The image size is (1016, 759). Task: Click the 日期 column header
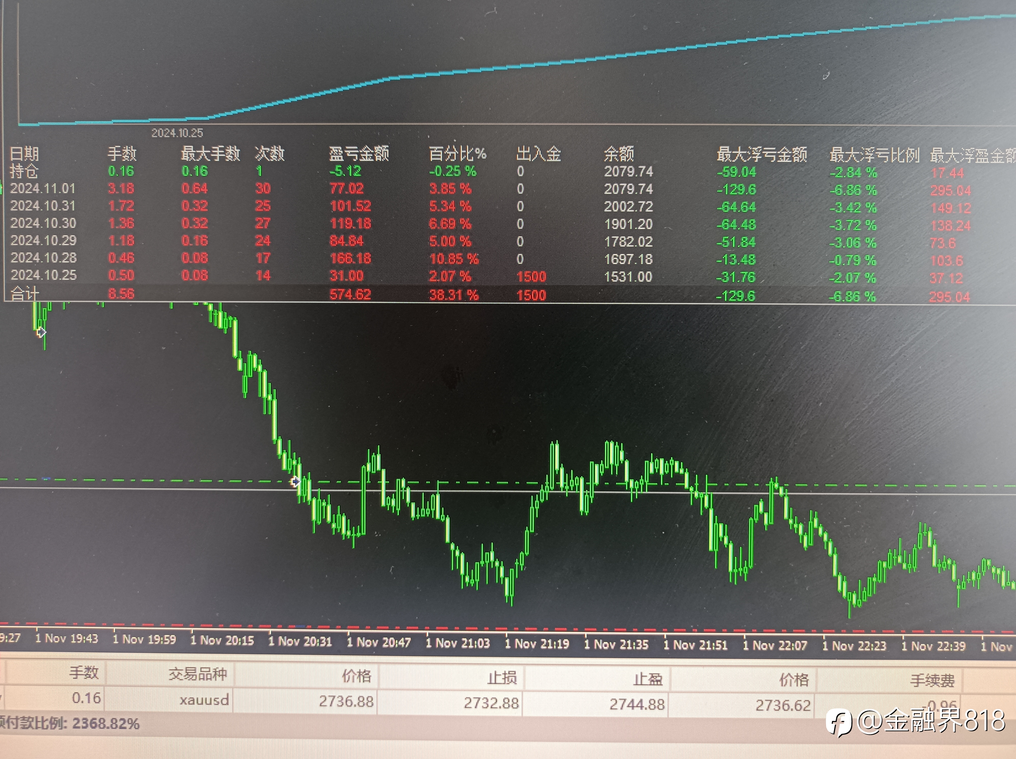25,154
